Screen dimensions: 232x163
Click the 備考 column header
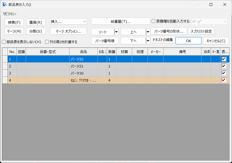tap(182, 52)
